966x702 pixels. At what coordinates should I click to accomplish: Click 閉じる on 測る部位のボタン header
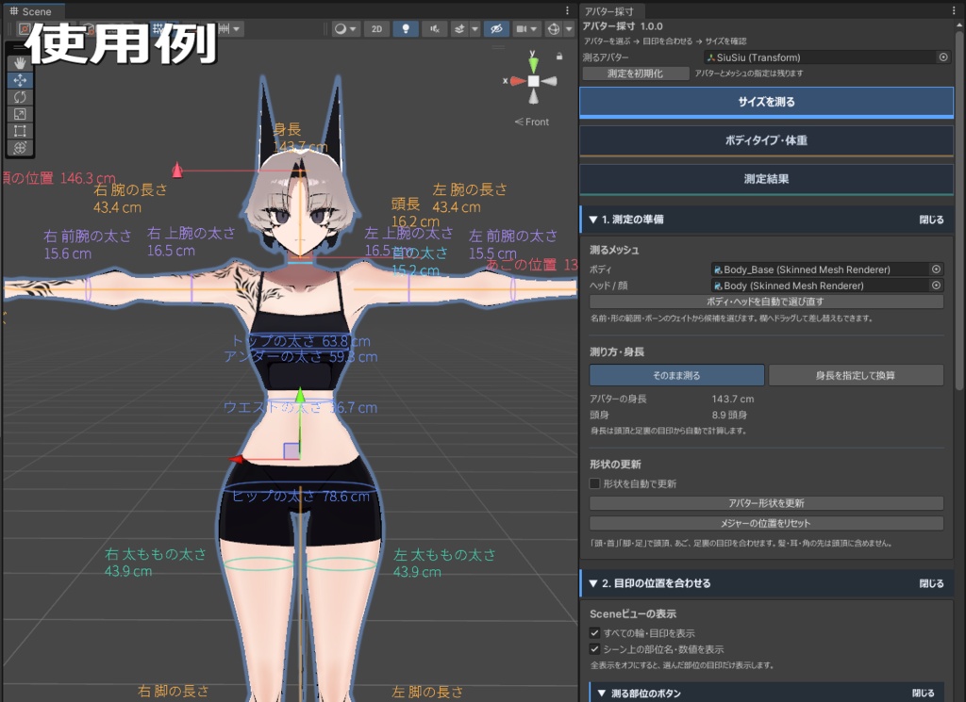[923, 694]
